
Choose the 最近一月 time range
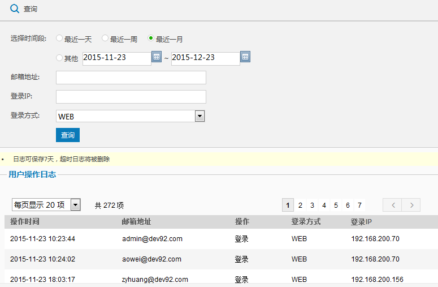click(151, 38)
